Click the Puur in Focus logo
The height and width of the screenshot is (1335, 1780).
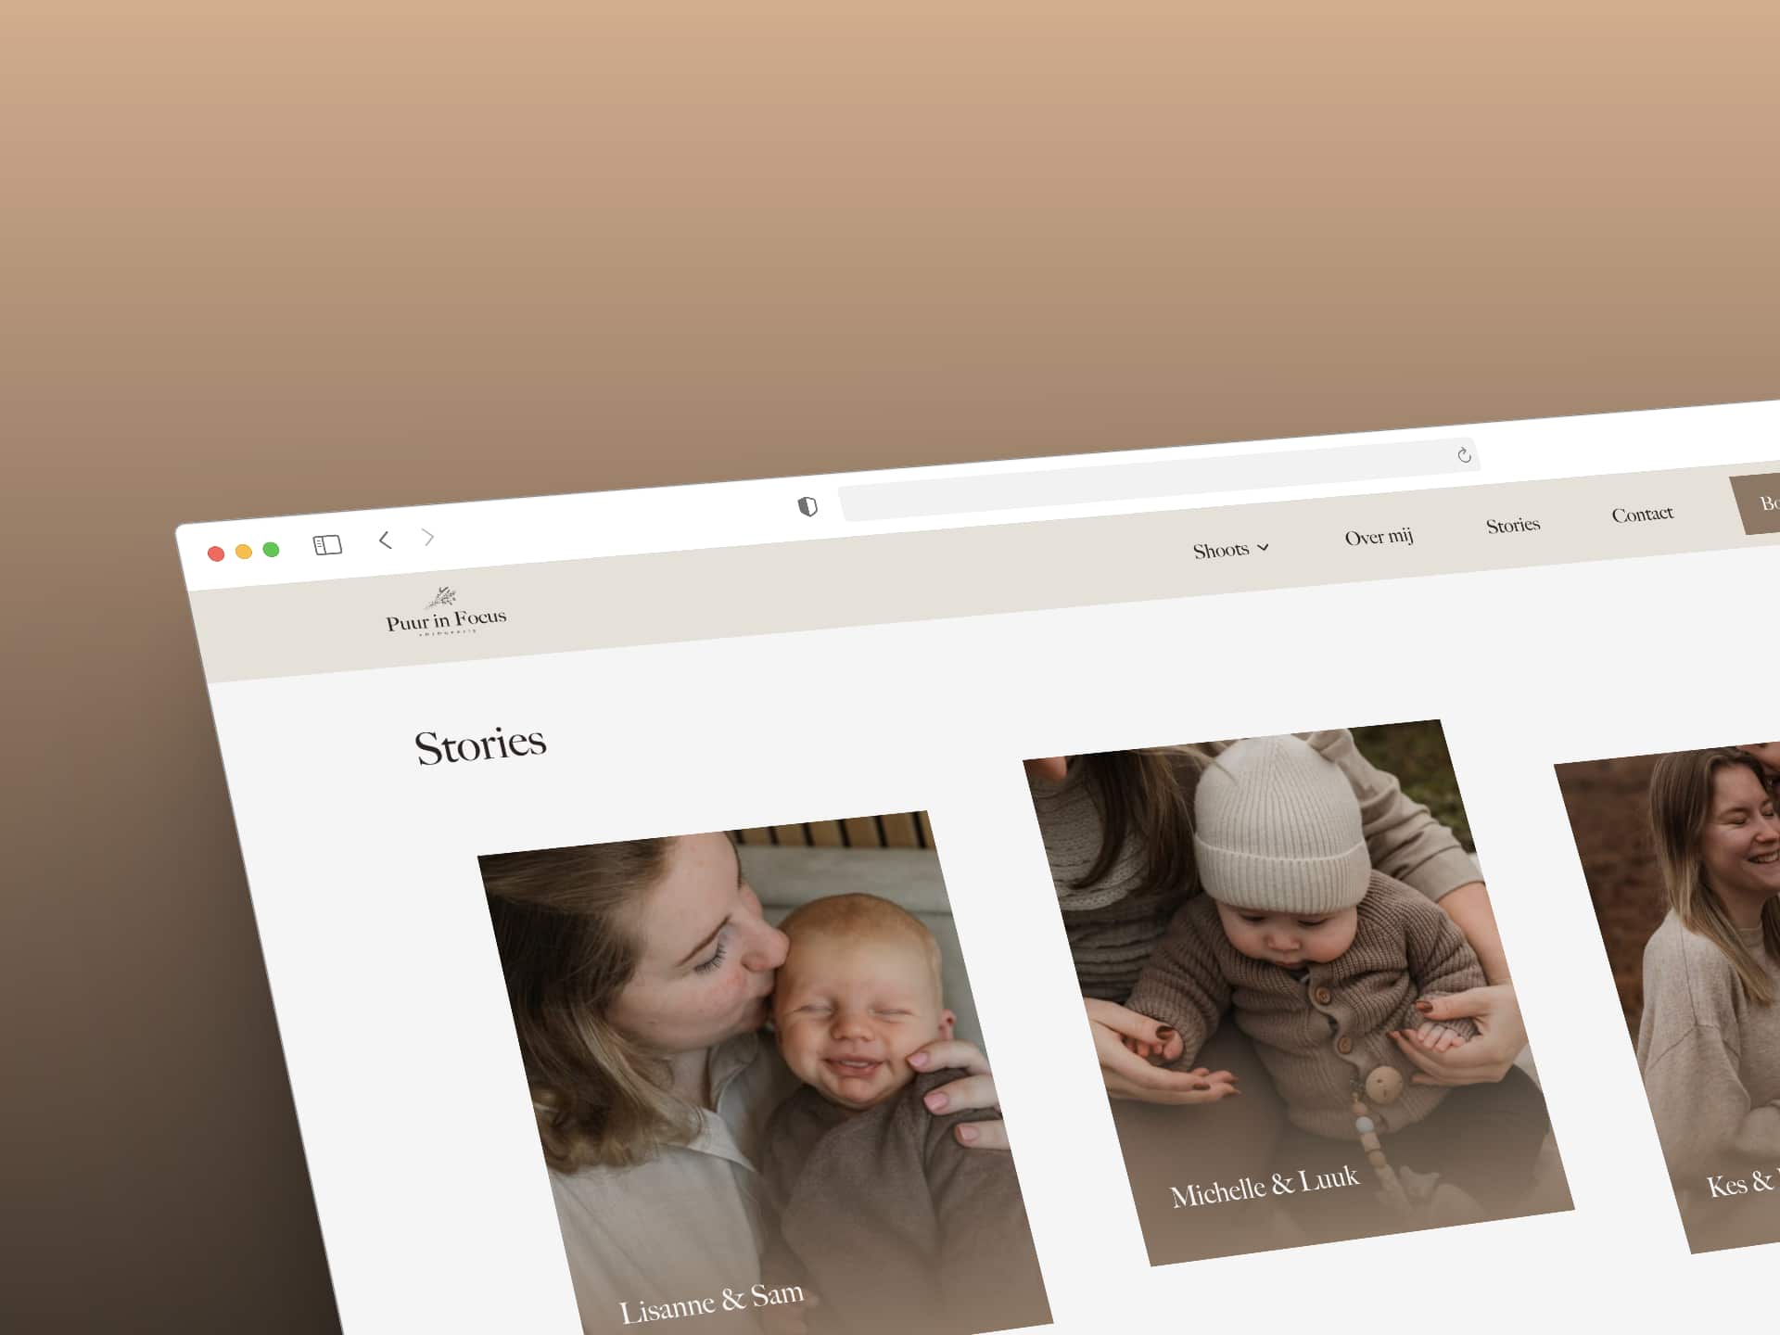tap(446, 612)
